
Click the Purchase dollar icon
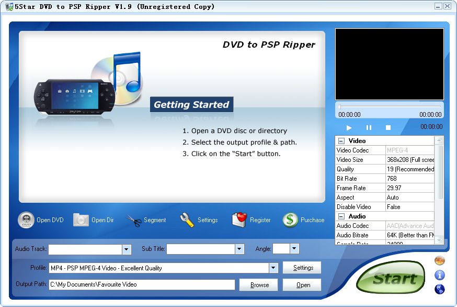pyautogui.click(x=290, y=220)
